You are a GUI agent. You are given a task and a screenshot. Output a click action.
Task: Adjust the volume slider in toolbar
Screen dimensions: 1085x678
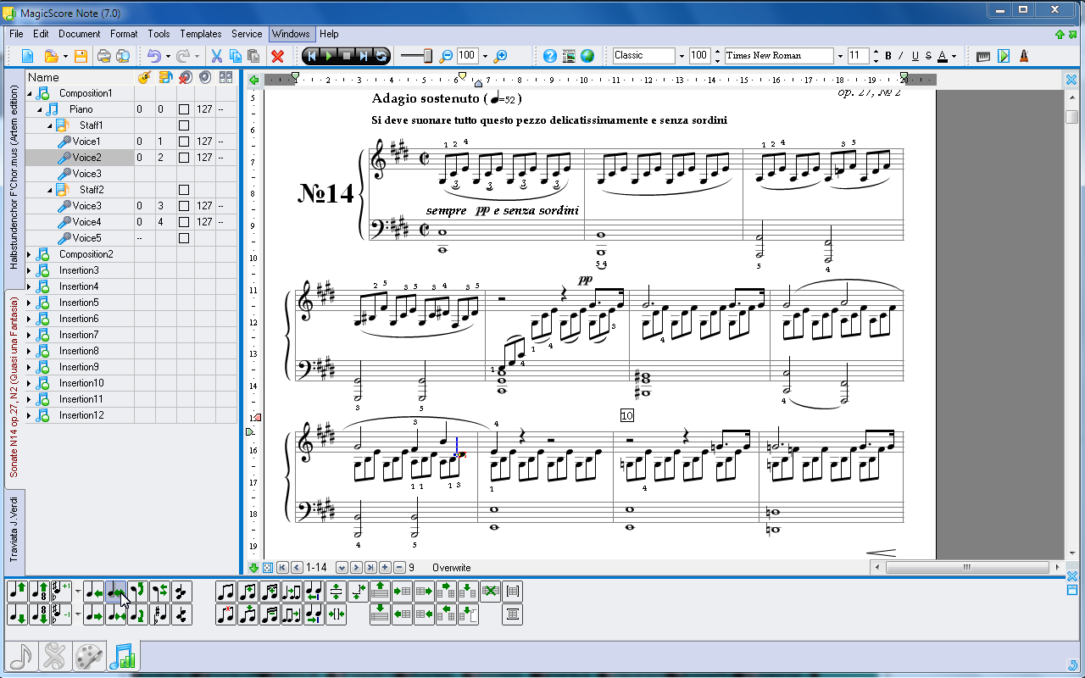coord(416,56)
